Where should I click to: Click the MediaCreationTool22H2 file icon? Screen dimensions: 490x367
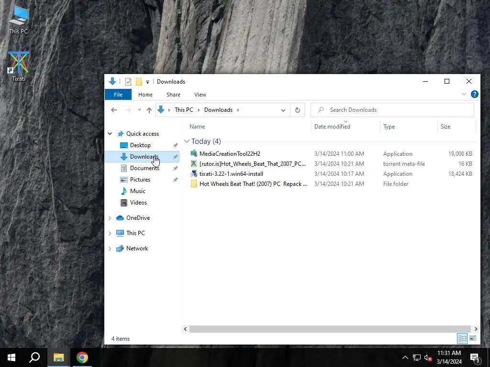[x=194, y=153]
